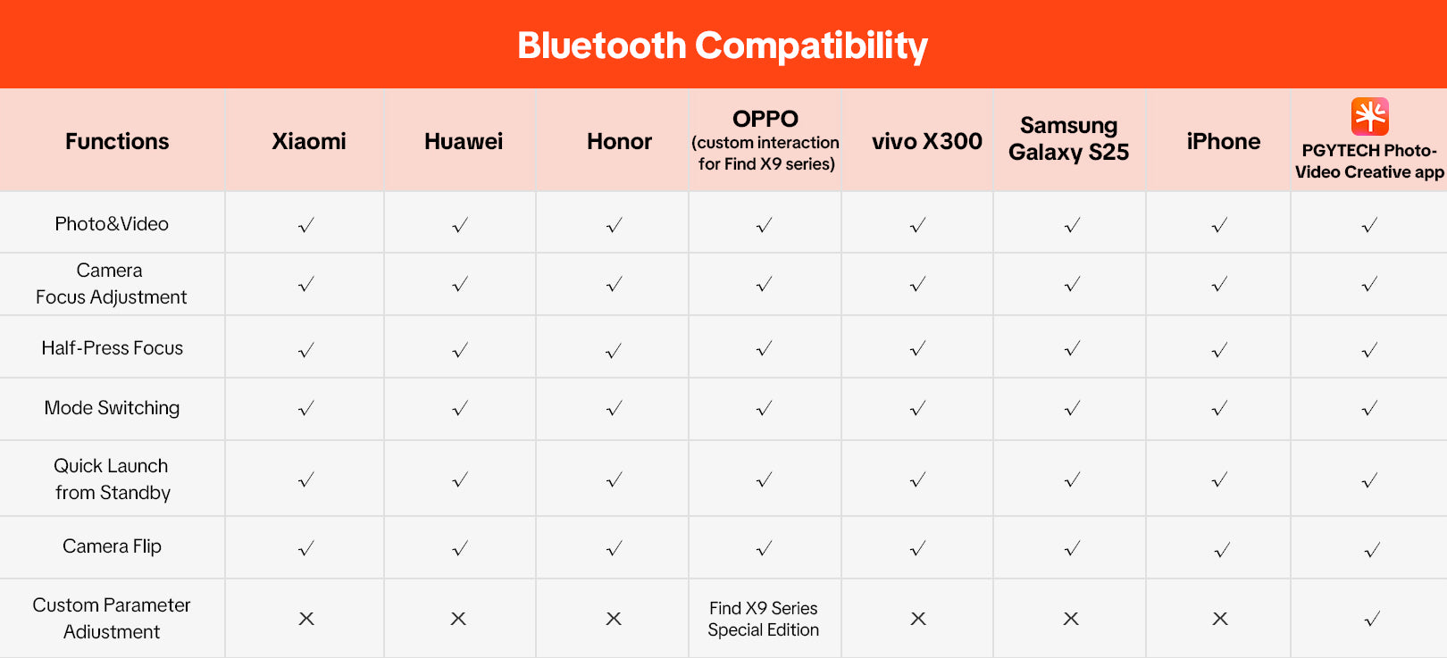Click the X mark in iPhone's Custom Parameter row
This screenshot has width=1447, height=658.
pyautogui.click(x=1220, y=619)
